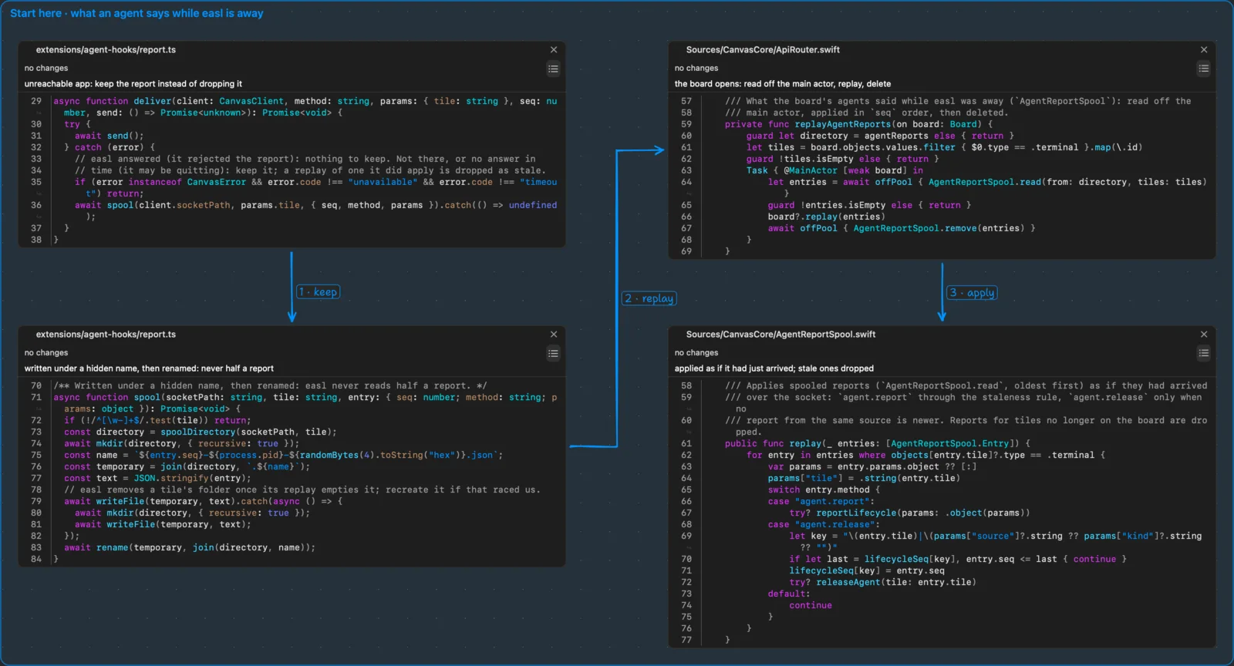1234x666 pixels.
Task: Select report.ts title above 'written under a hidden name'
Action: [106, 335]
